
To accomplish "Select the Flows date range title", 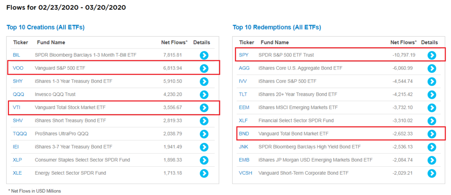I will click(x=66, y=7).
